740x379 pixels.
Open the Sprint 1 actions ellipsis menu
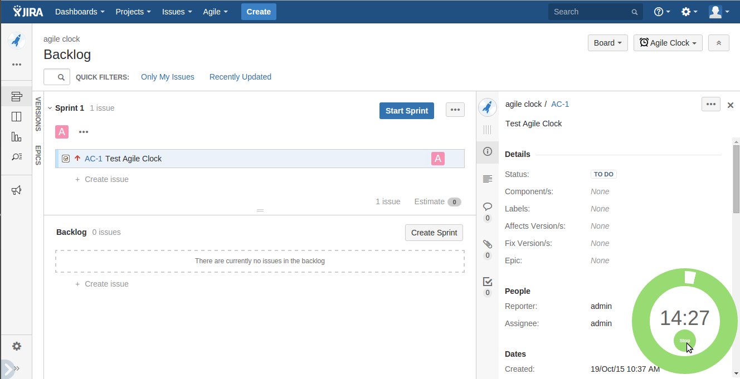tap(455, 110)
